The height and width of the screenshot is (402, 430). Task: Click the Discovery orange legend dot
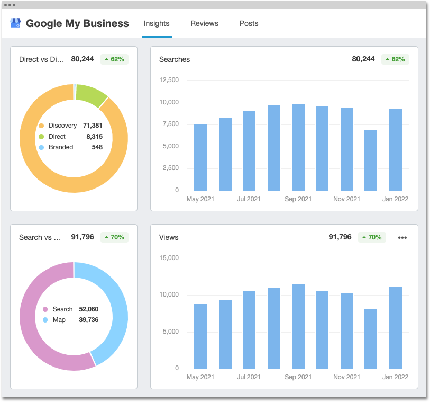(41, 126)
